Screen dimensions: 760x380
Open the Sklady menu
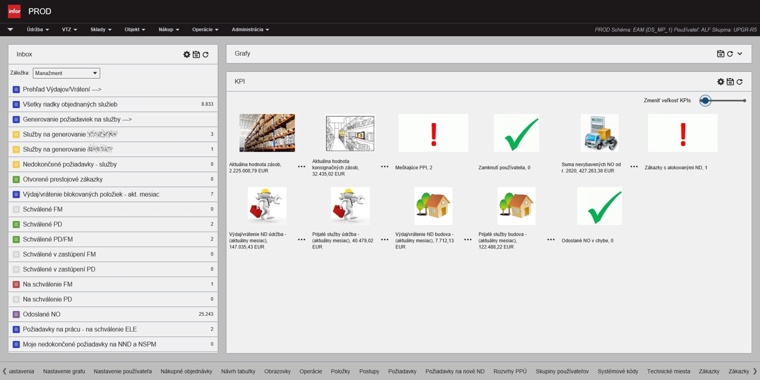[x=101, y=30]
